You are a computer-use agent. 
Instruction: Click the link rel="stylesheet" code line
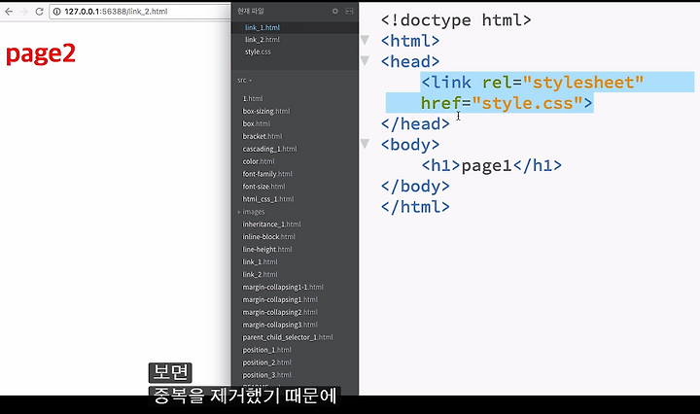[x=533, y=82]
